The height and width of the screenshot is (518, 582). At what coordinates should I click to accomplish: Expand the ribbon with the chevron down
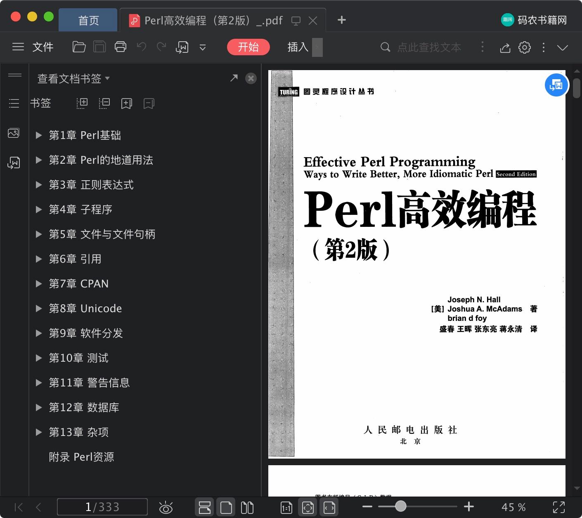click(563, 47)
